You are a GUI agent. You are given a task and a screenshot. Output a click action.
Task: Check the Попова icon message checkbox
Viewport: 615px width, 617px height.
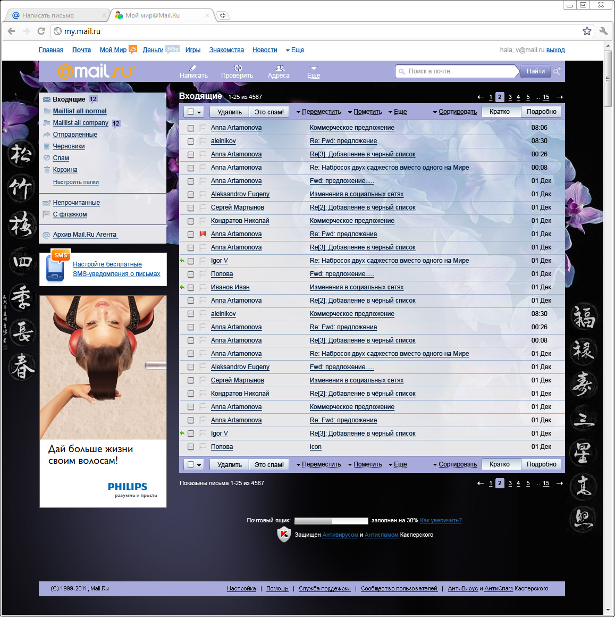click(191, 447)
